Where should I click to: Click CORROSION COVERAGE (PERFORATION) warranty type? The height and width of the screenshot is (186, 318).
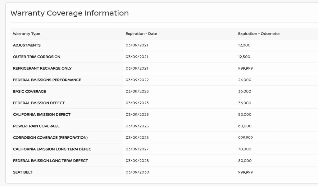(x=50, y=138)
